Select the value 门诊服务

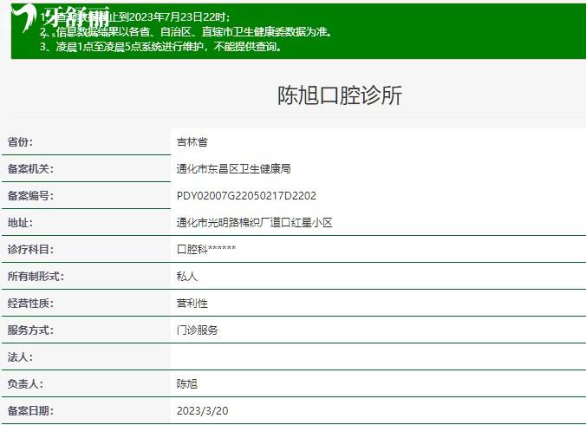198,330
